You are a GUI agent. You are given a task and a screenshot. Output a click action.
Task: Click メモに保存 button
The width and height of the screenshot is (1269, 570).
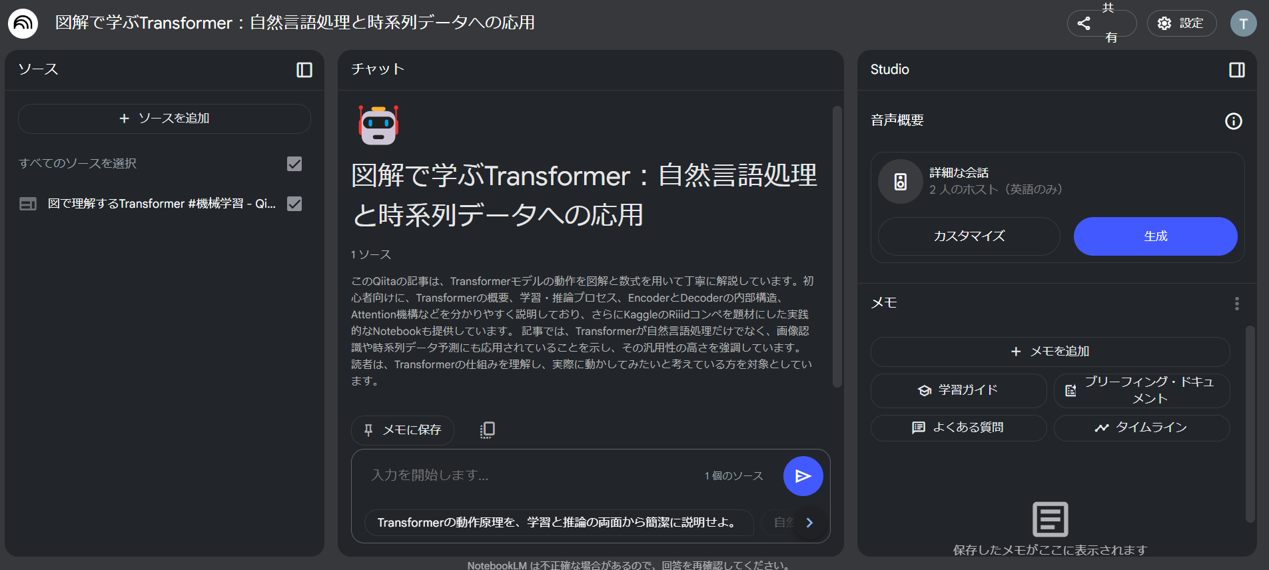tap(402, 430)
